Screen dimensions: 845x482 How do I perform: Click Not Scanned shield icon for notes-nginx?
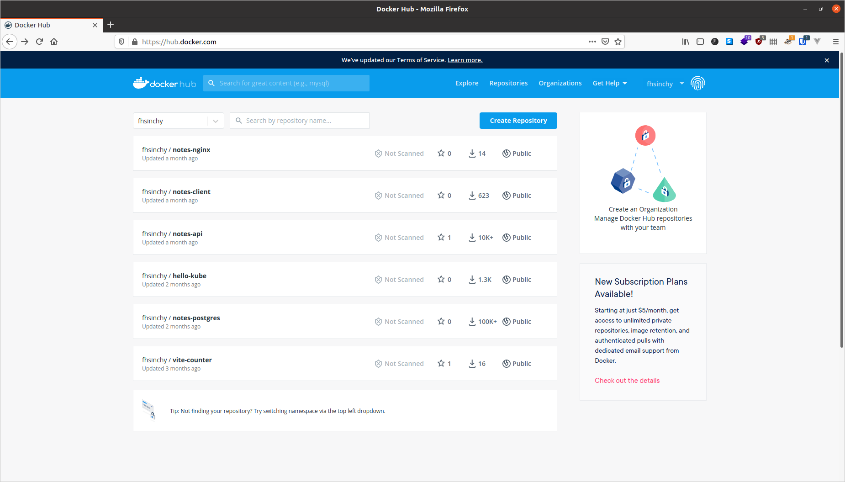378,154
